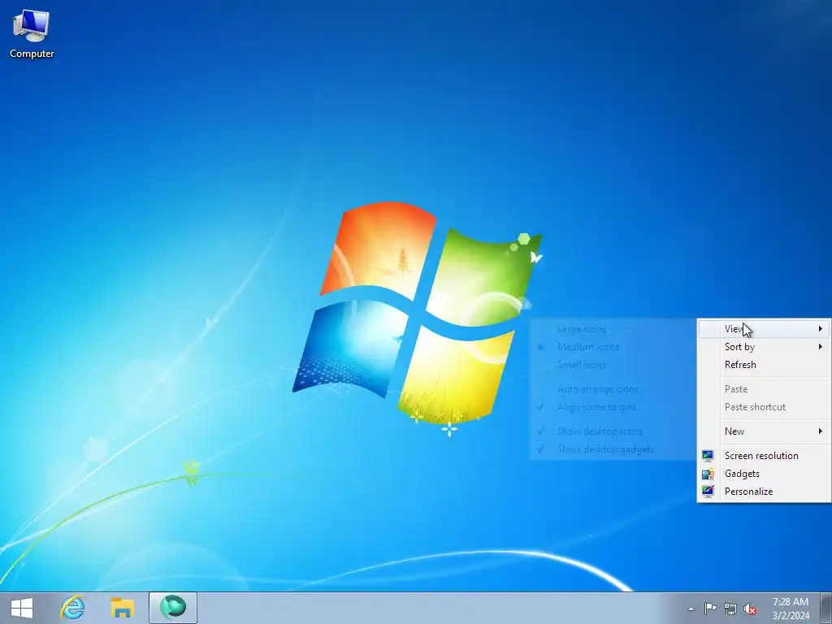Show hidden tray icons arrow

[691, 609]
